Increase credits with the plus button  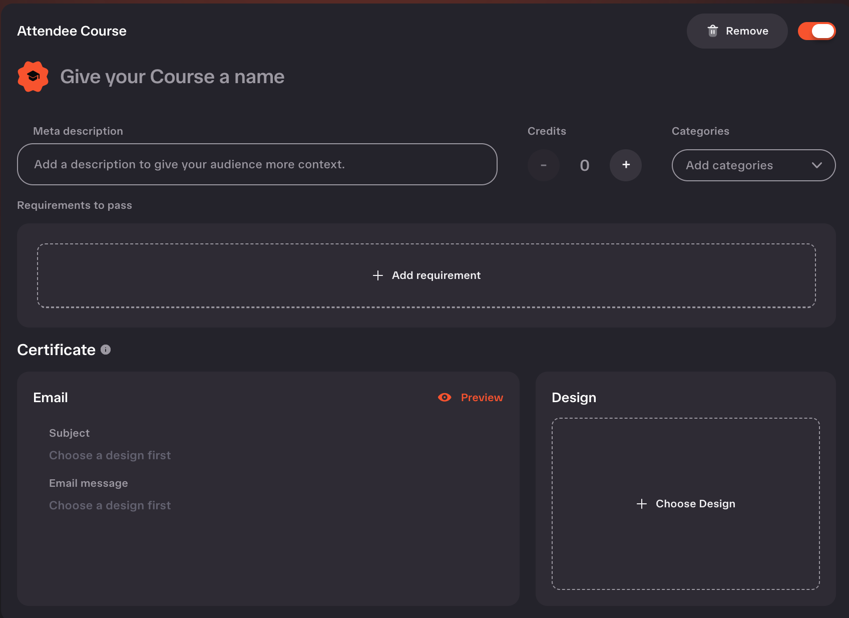pos(626,165)
